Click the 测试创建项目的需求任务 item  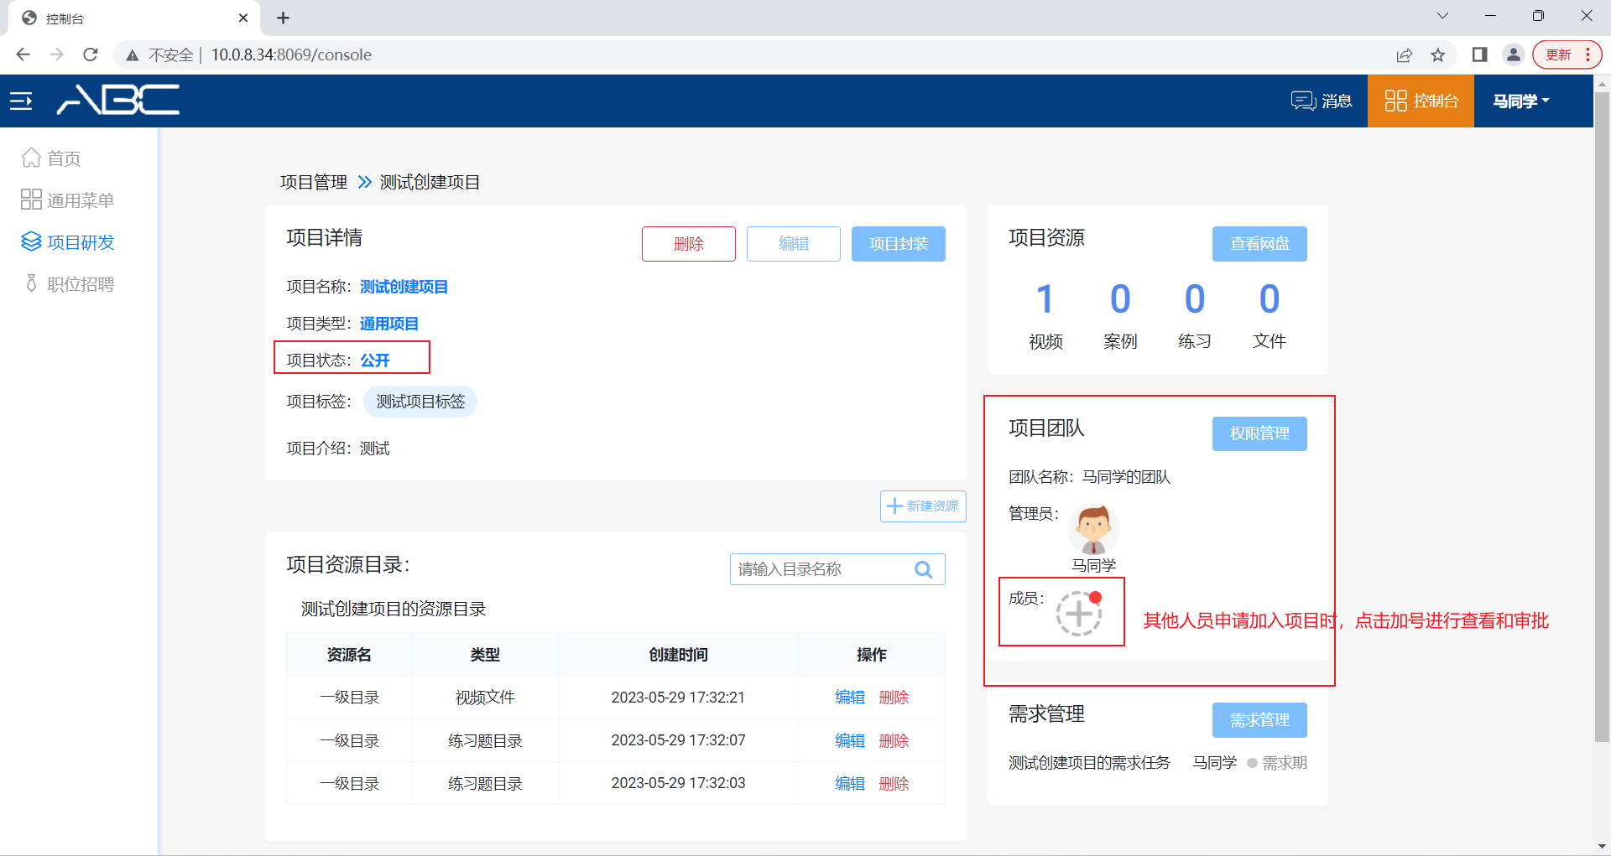coord(1089,763)
